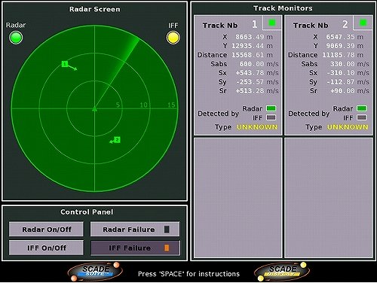Toggle the IFF Failure switch
Image resolution: width=377 pixels, height=283 pixels.
tap(135, 248)
